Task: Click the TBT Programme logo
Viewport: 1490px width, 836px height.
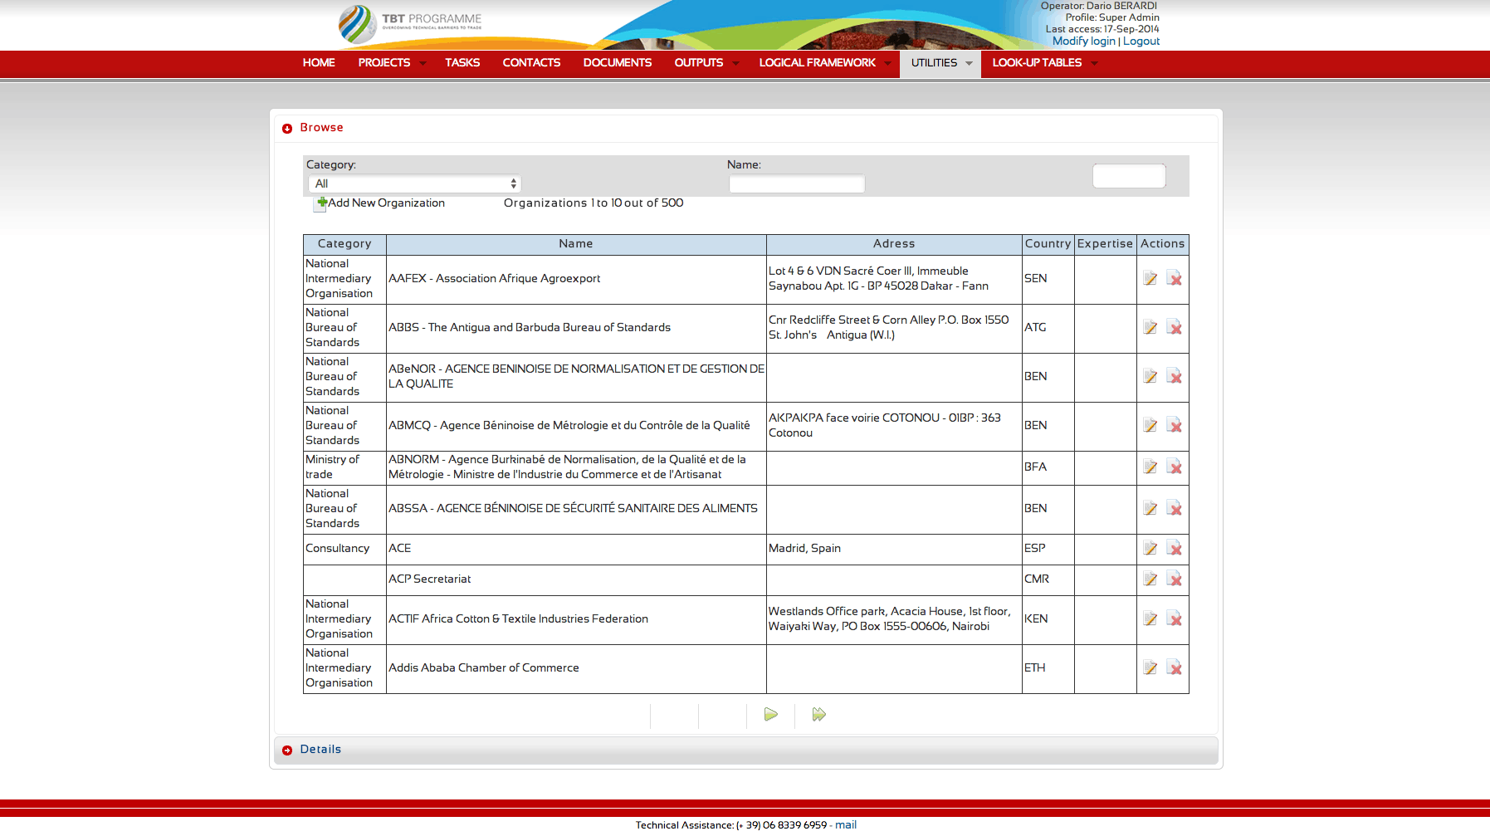Action: 410,24
